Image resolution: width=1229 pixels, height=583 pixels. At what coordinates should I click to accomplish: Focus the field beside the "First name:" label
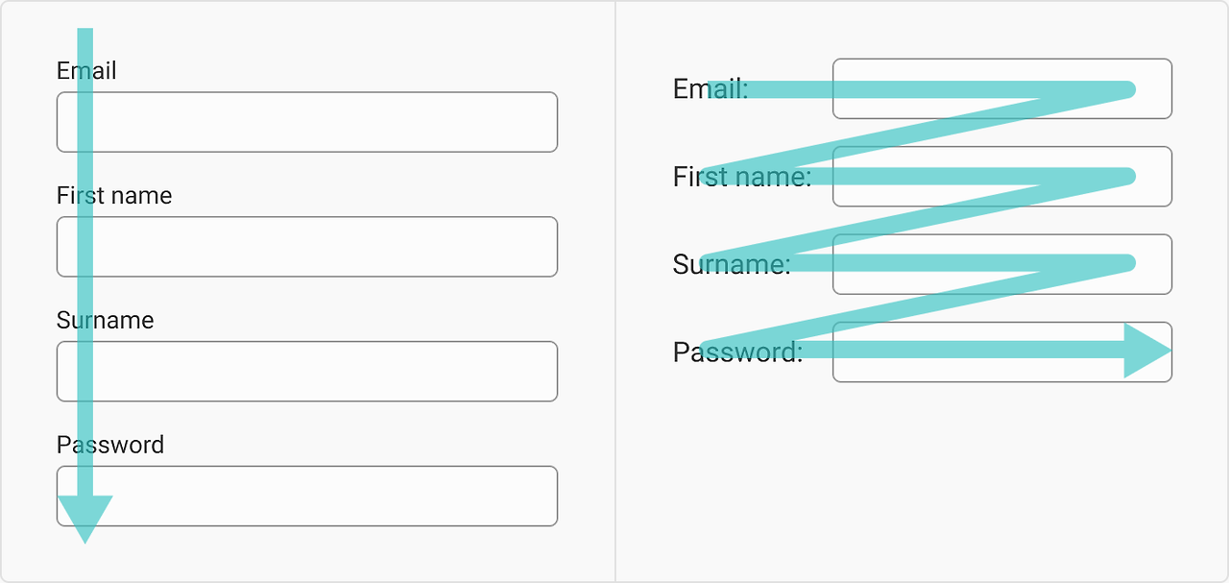1002,177
